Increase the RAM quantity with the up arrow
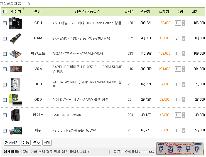This screenshot has width=206, height=157. point(183,37)
